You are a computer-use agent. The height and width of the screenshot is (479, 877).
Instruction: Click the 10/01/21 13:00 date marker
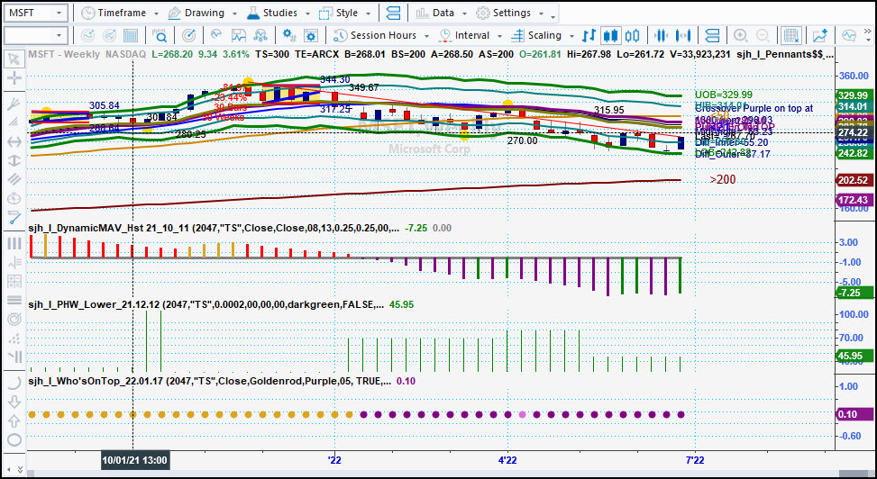[x=135, y=461]
